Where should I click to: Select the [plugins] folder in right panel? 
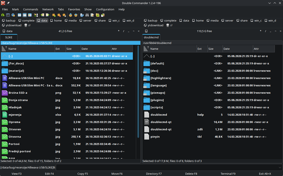209,100
